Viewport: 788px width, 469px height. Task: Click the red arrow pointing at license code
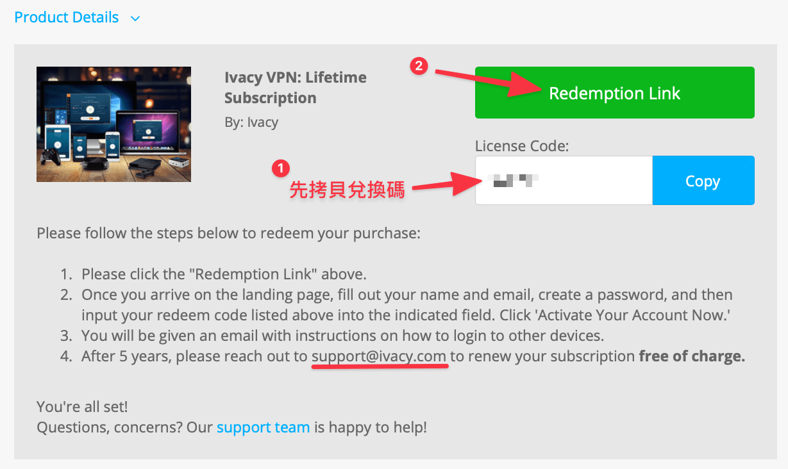click(x=447, y=184)
